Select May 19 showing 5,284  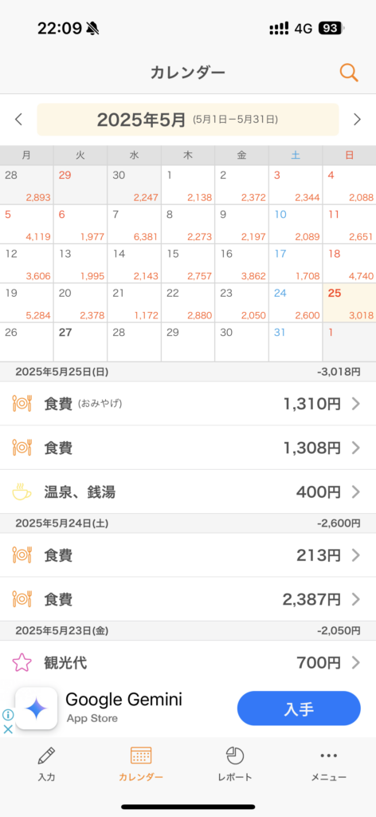coord(26,302)
